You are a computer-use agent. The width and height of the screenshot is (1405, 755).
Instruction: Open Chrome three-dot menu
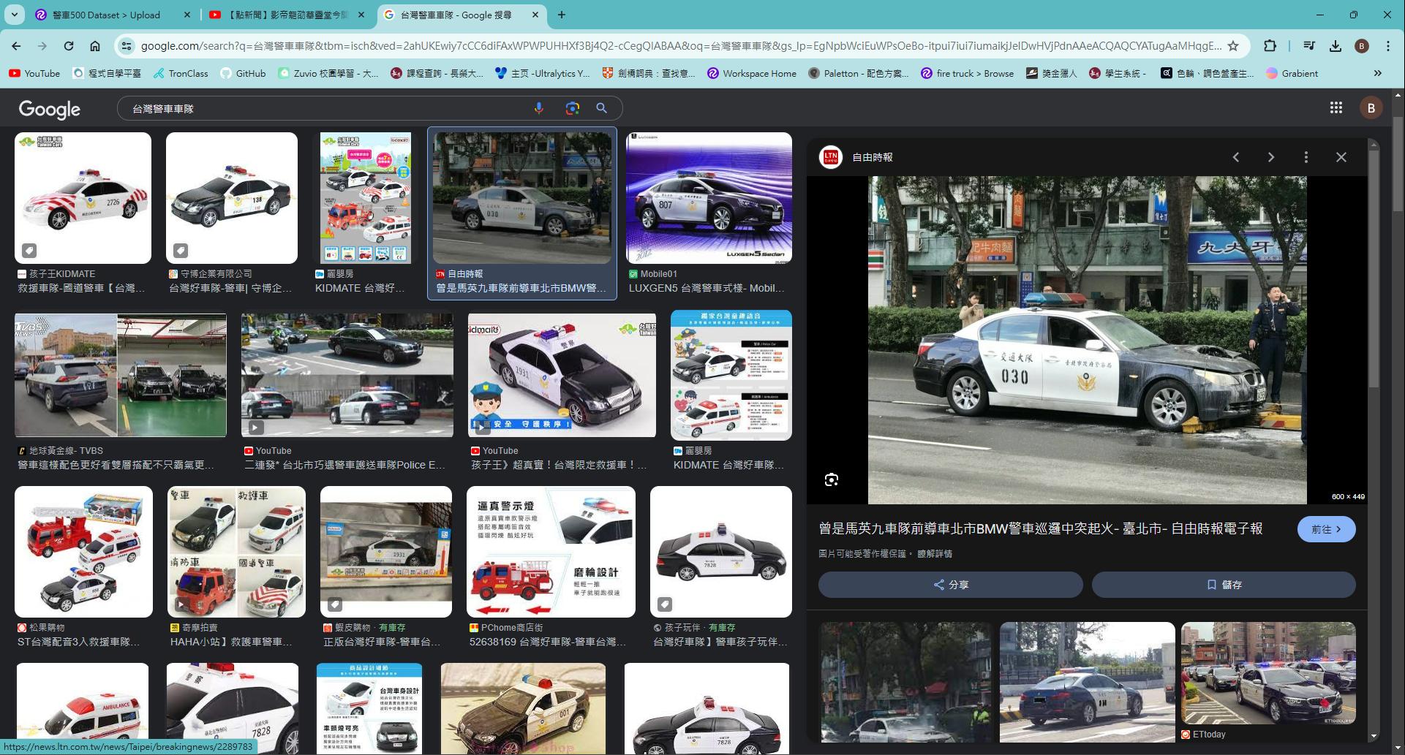pos(1388,45)
